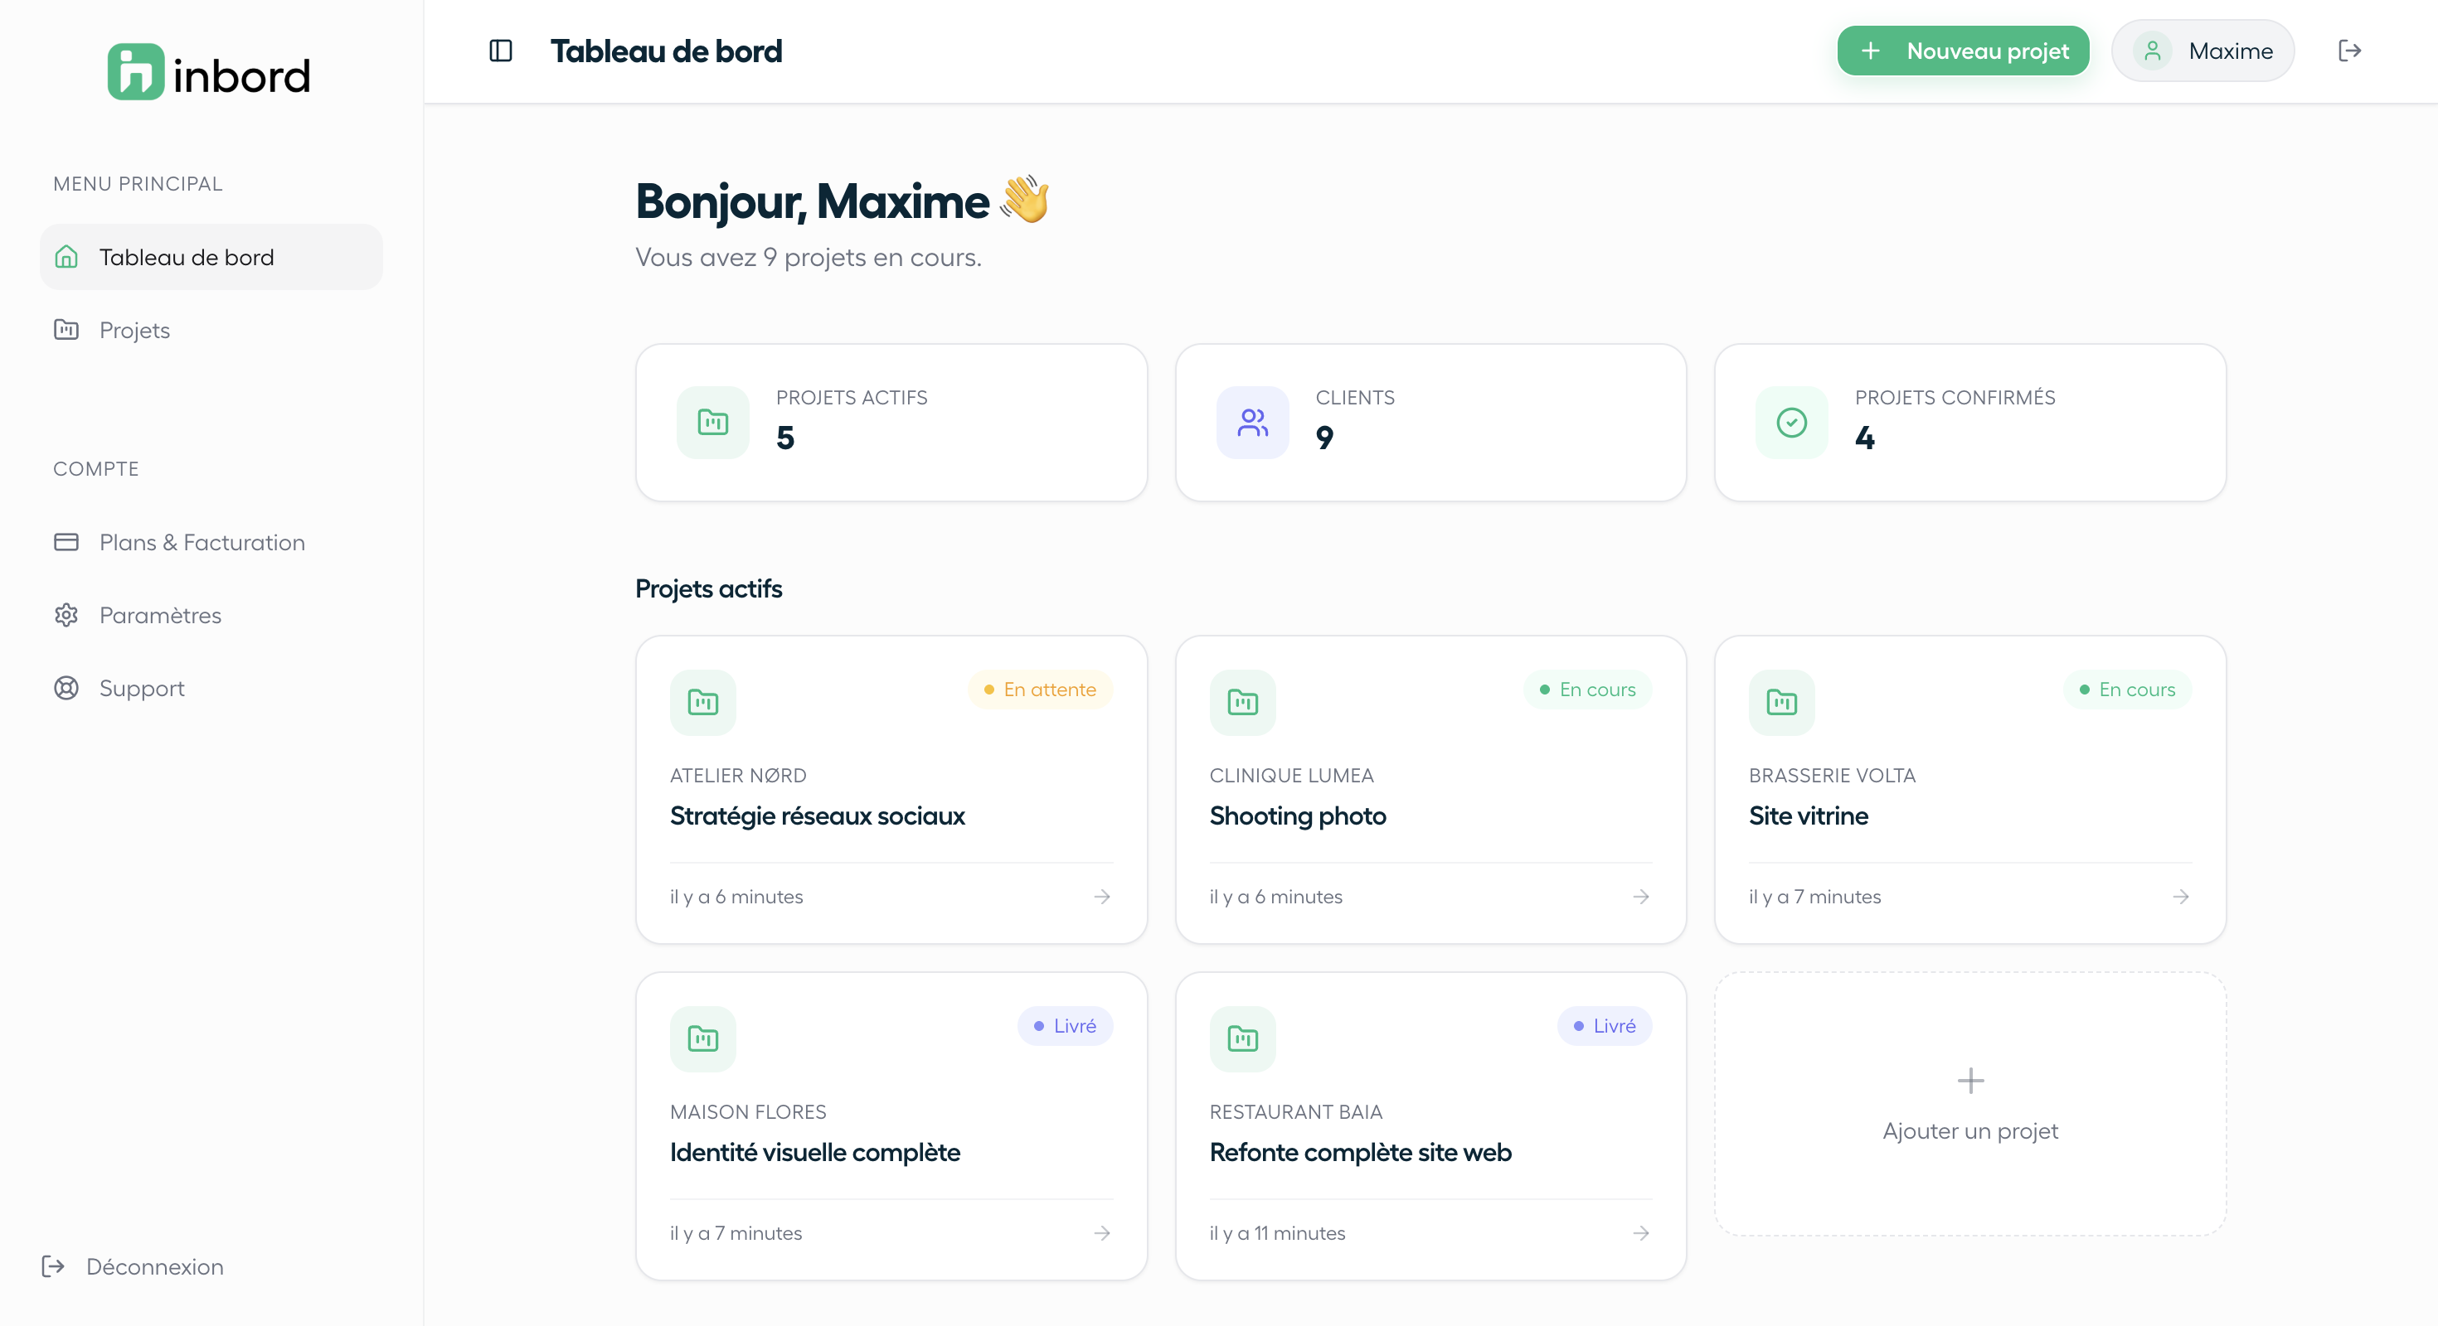Click the Clinique Lumea card folder icon
The width and height of the screenshot is (2438, 1326).
1243,703
